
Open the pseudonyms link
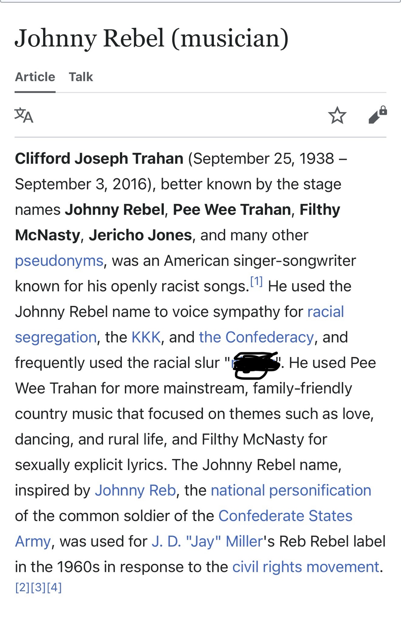(59, 261)
